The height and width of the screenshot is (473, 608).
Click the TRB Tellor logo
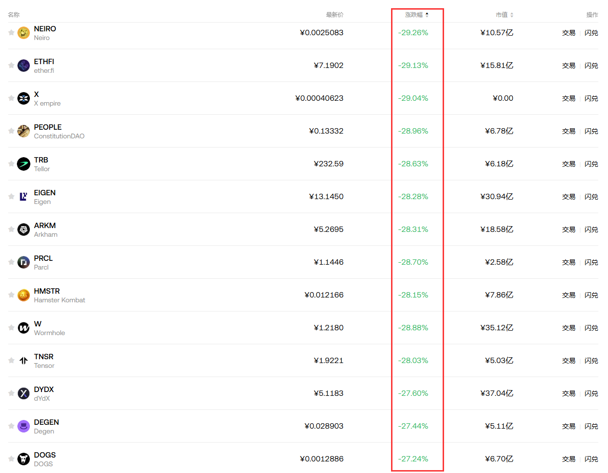click(x=24, y=164)
